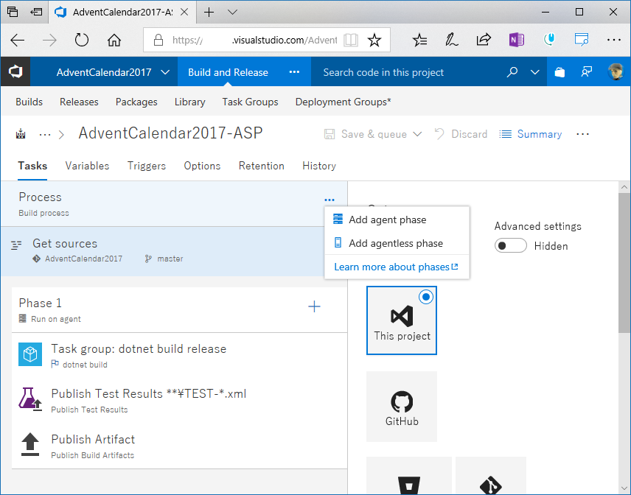Image resolution: width=631 pixels, height=495 pixels.
Task: Click the search magnifier icon
Action: pyautogui.click(x=512, y=72)
